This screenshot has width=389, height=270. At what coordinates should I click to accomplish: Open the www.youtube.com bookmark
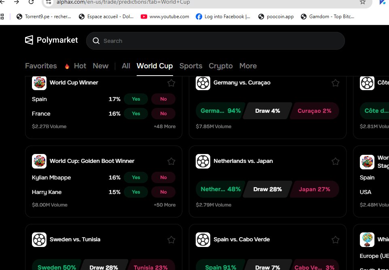(165, 17)
